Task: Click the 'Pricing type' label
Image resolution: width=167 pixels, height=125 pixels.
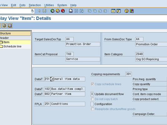Action: tap(140, 89)
